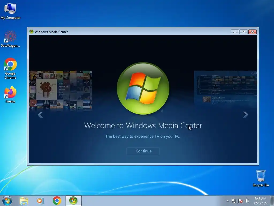The image size is (274, 206).
Task: Open the Recycle Bin on desktop
Action: coord(261,178)
